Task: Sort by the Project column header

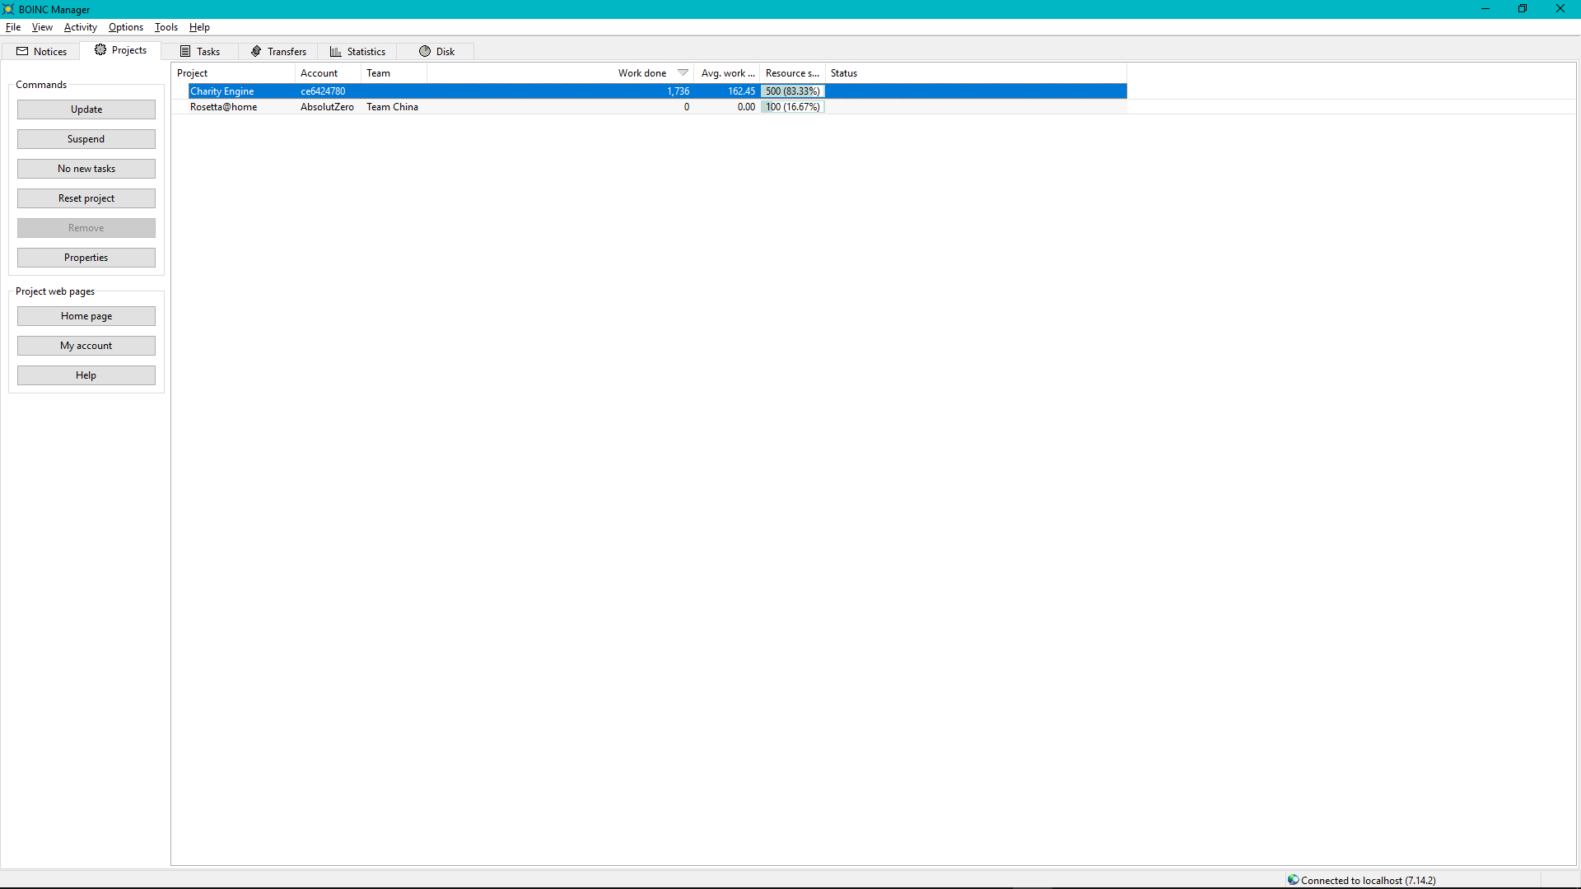Action: 233,73
